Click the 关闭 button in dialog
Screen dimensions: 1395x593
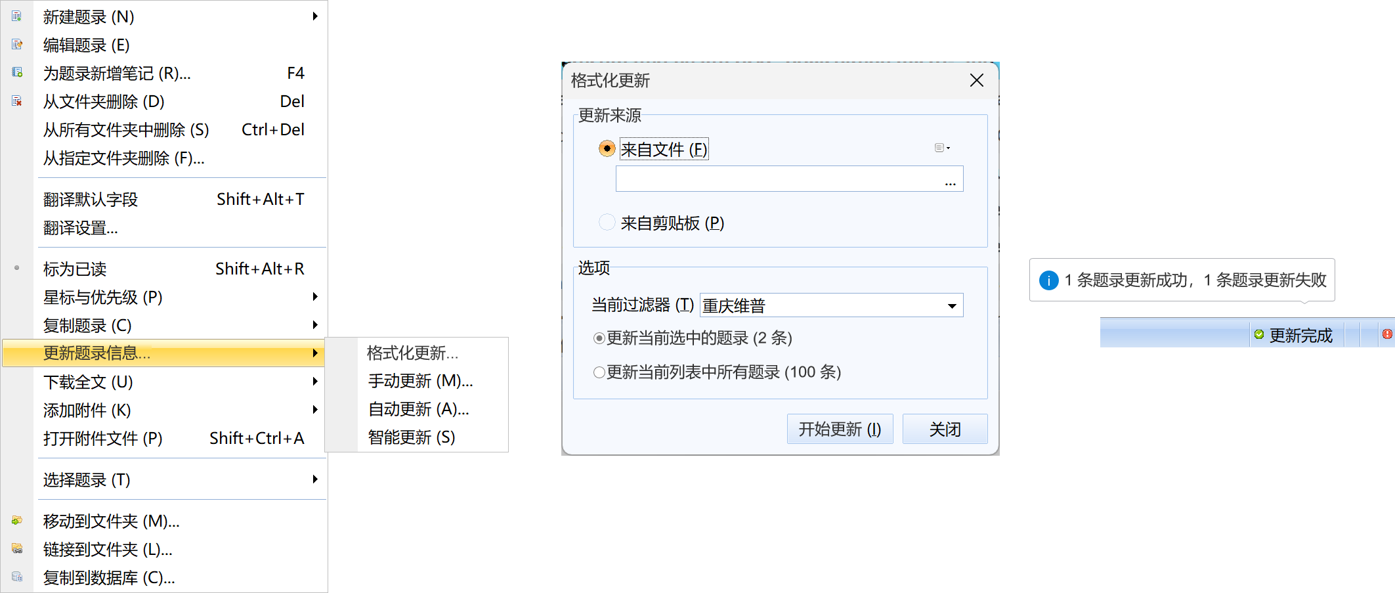point(944,429)
